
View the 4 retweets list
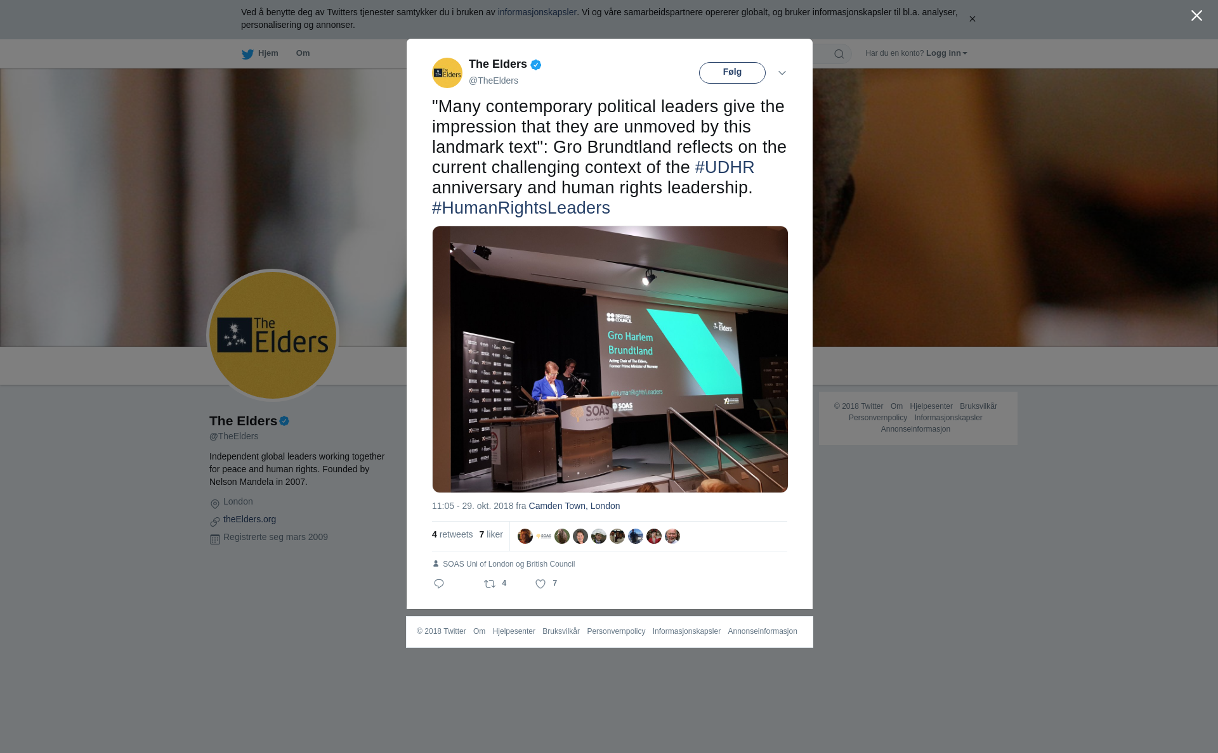click(x=452, y=534)
